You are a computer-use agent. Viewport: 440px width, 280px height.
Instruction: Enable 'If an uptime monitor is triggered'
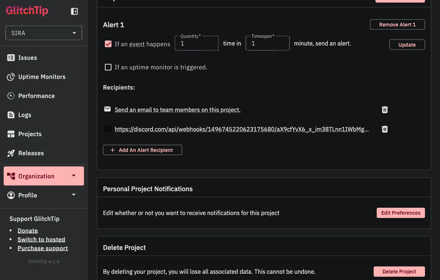click(108, 67)
